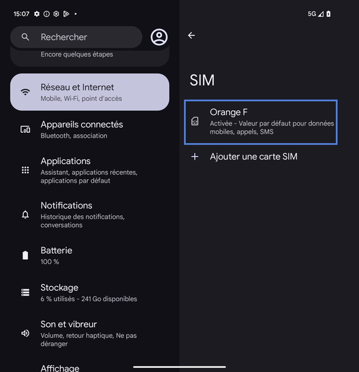Tap the speaker icon for Son et vibreur
This screenshot has height=372, width=359.
coord(25,333)
